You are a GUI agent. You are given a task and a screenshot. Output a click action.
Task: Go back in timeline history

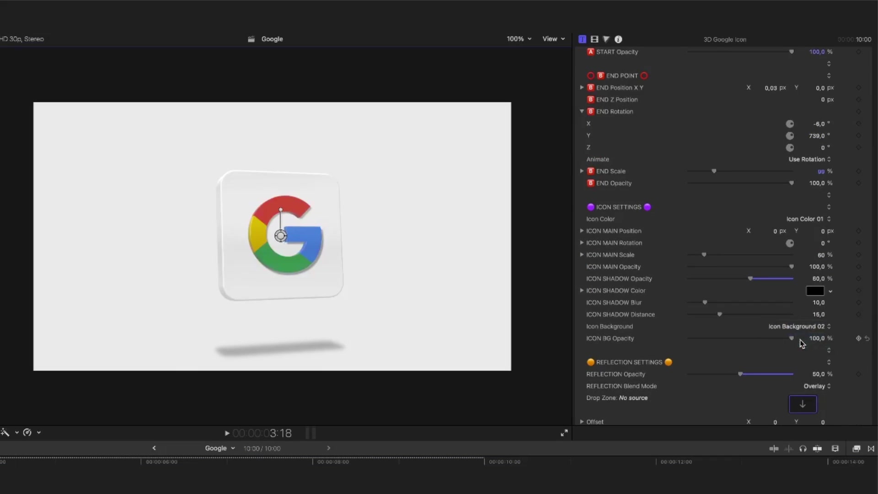[x=154, y=448]
